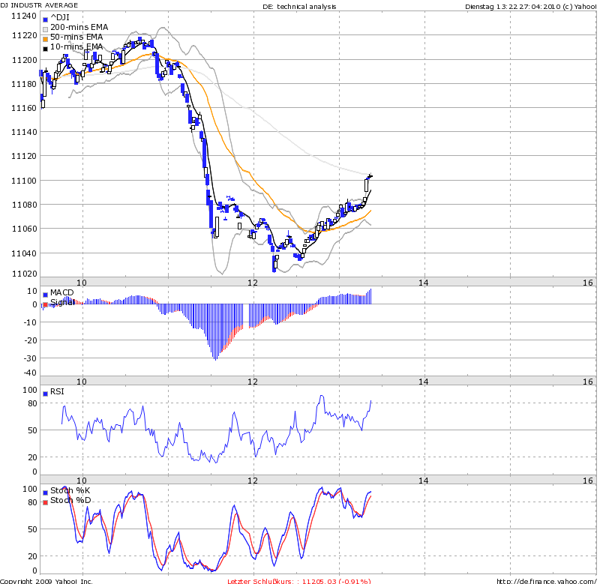600x584 pixels.
Task: Click the 11040 price axis label
Action: pyautogui.click(x=24, y=253)
